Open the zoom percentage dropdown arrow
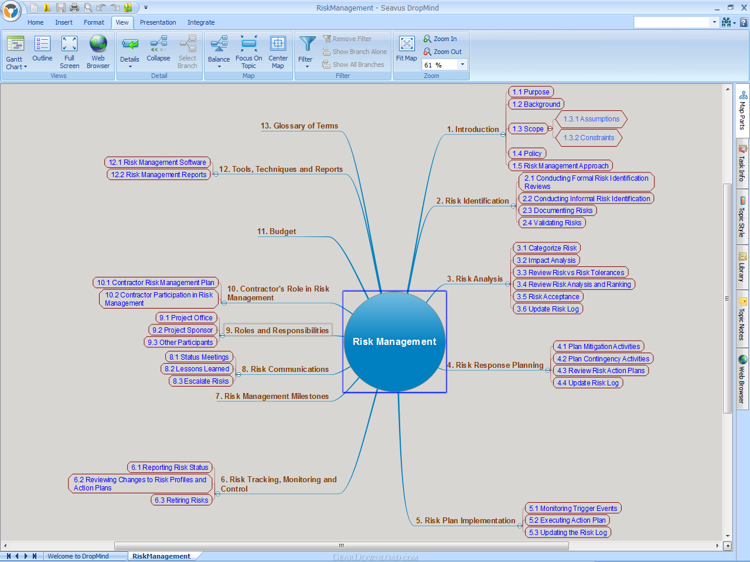750x562 pixels. (x=462, y=65)
